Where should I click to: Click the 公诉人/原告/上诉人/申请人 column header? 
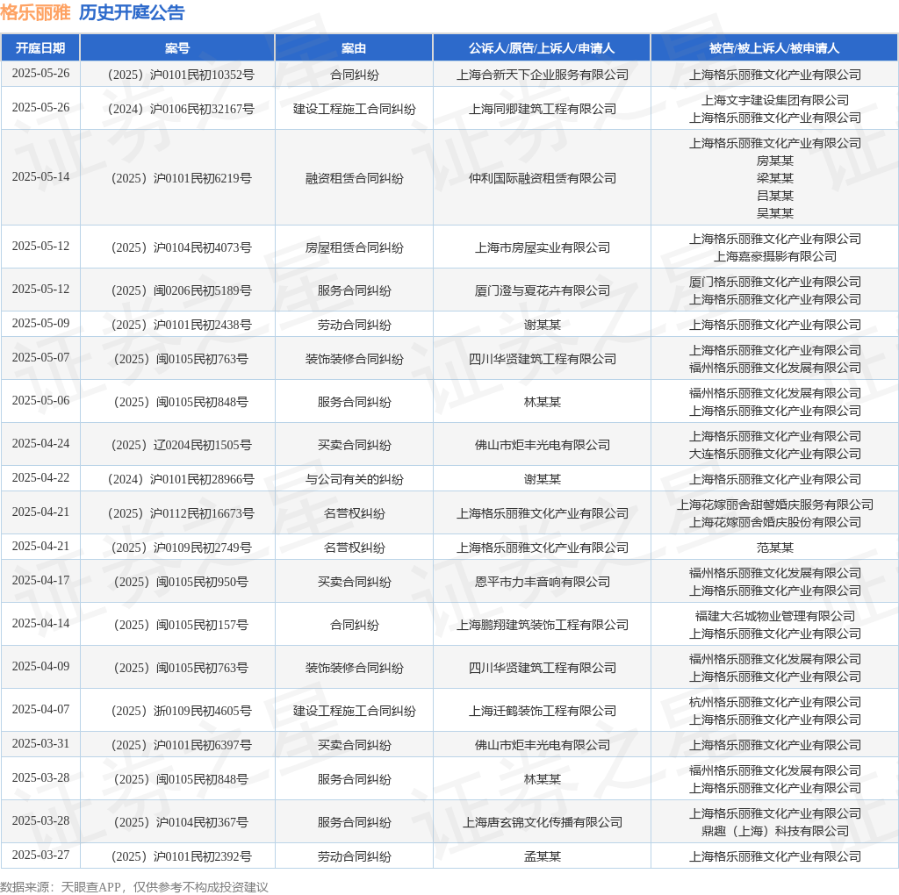(x=542, y=48)
